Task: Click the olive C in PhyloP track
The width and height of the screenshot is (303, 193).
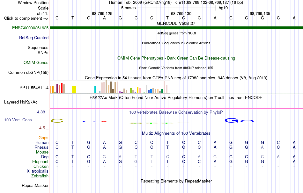Action: [x=57, y=121]
